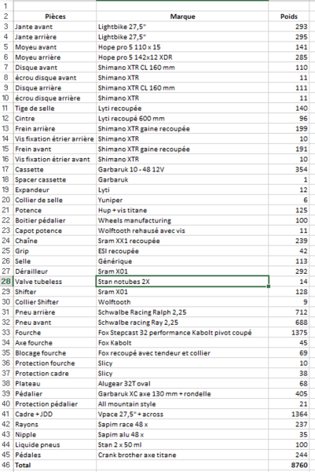Select cell 'Protection cadre'
This screenshot has width=315, height=472.
pyautogui.click(x=55, y=374)
